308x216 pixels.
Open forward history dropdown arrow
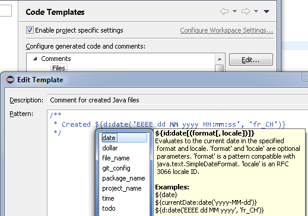click(256, 11)
